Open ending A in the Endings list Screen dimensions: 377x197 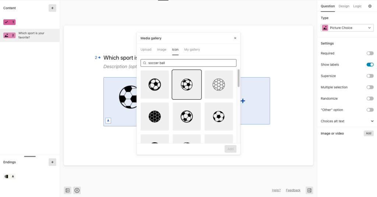click(x=9, y=176)
